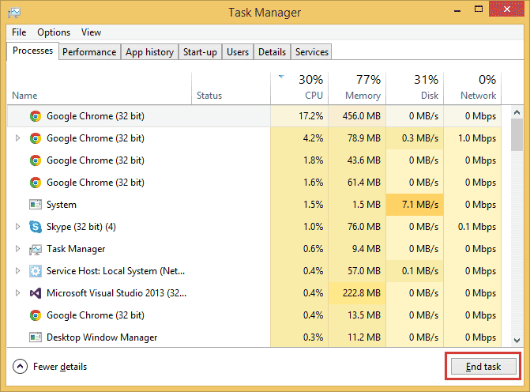Expand the Microsoft Visual Studio 2013 group
The height and width of the screenshot is (392, 530).
coord(17,293)
